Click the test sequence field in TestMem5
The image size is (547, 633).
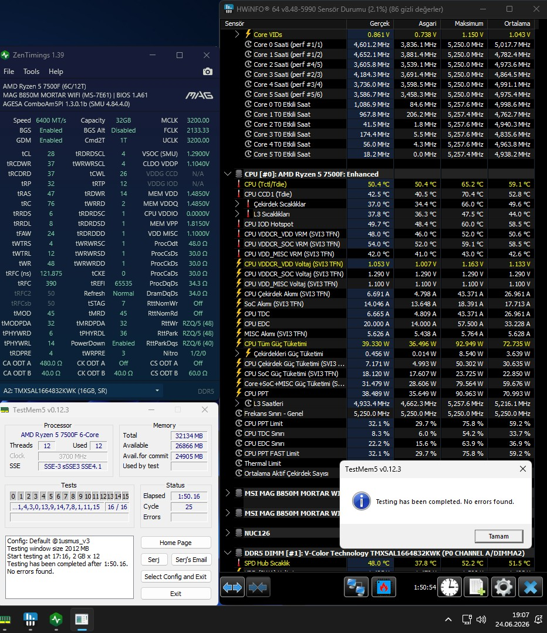pyautogui.click(x=56, y=507)
